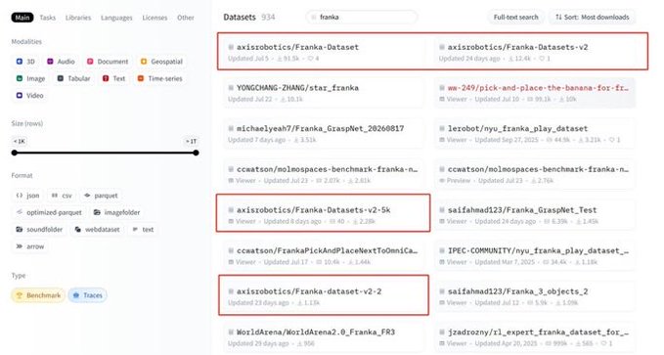Click dataset icon beside axisrobotics/Franka-Dataset
Image resolution: width=664 pixels, height=355 pixels.
click(x=231, y=47)
